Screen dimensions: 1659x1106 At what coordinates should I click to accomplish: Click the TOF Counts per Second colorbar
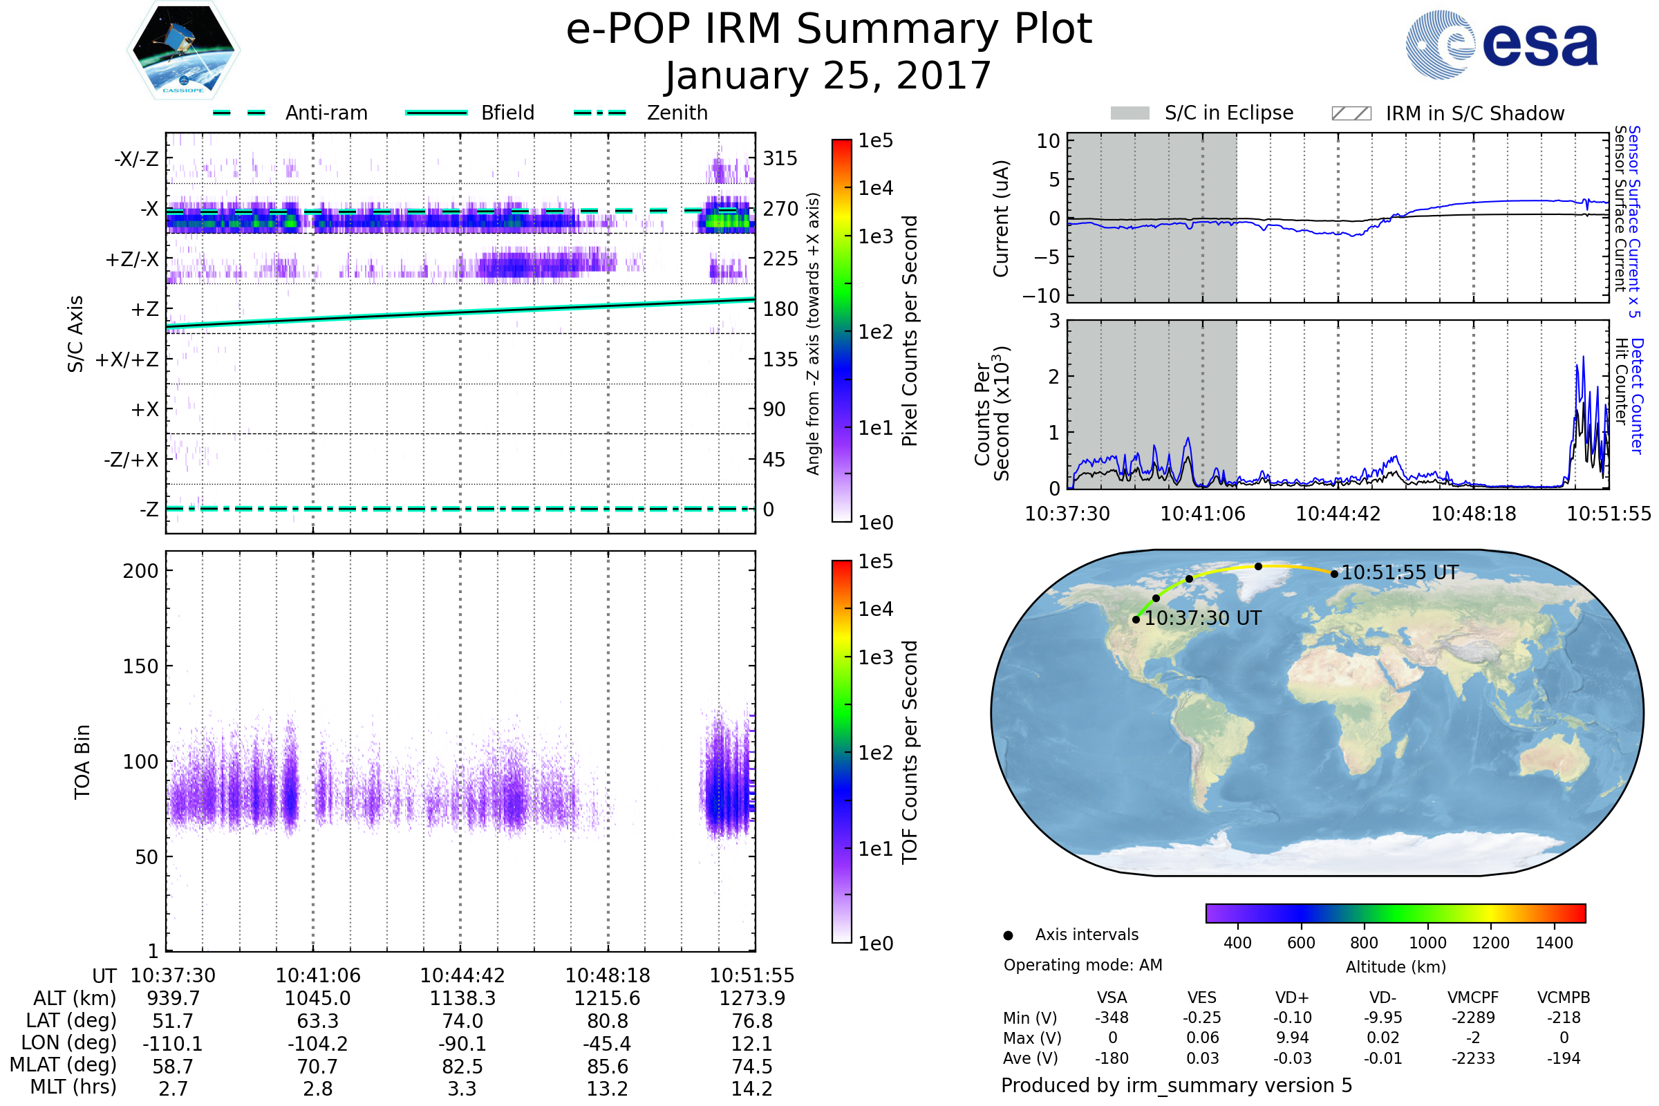(841, 751)
